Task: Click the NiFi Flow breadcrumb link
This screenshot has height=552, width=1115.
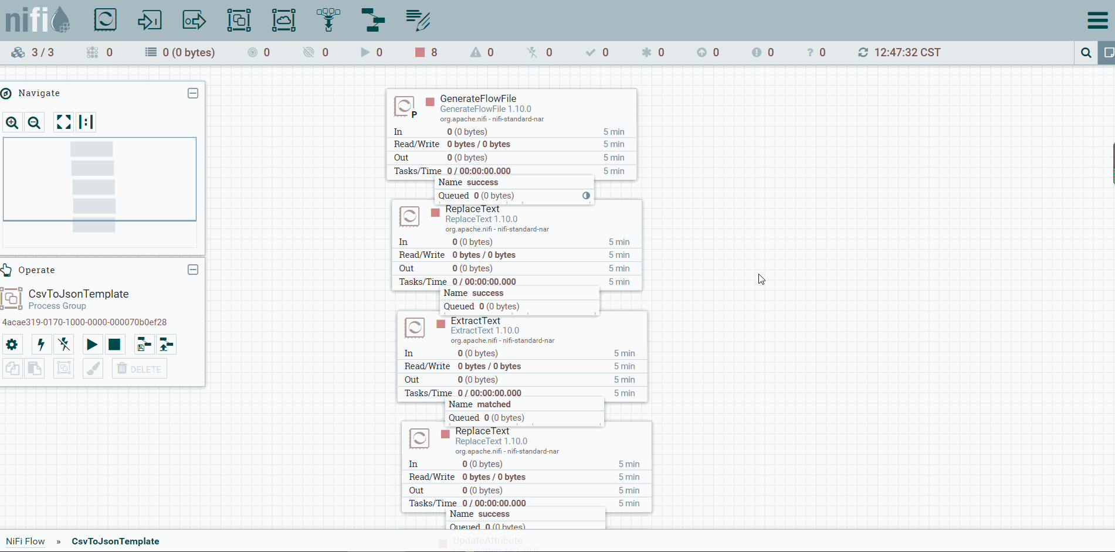Action: 25,541
